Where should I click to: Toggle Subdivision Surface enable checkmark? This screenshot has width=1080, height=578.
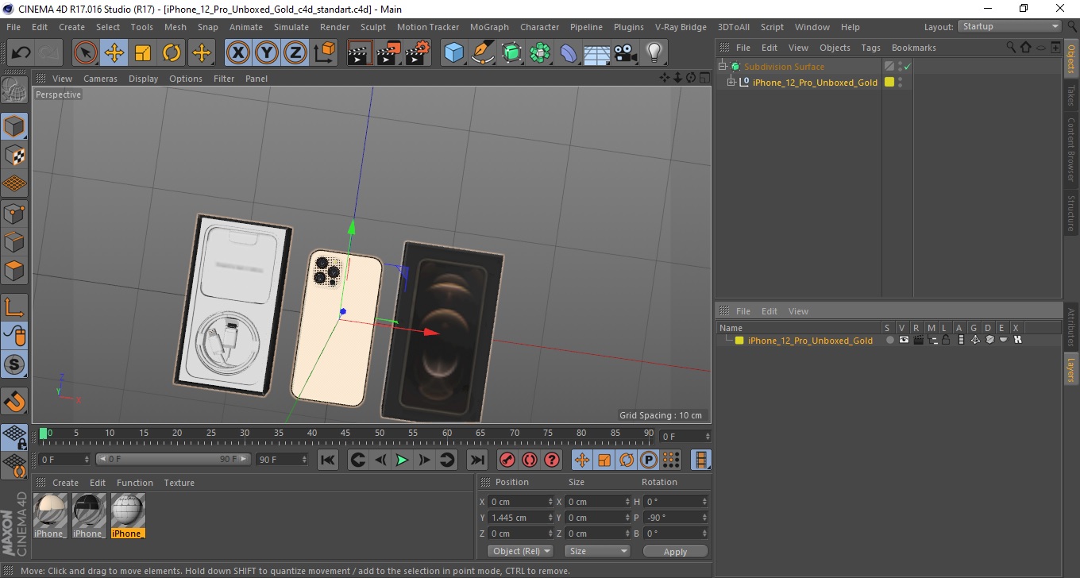pyautogui.click(x=907, y=67)
